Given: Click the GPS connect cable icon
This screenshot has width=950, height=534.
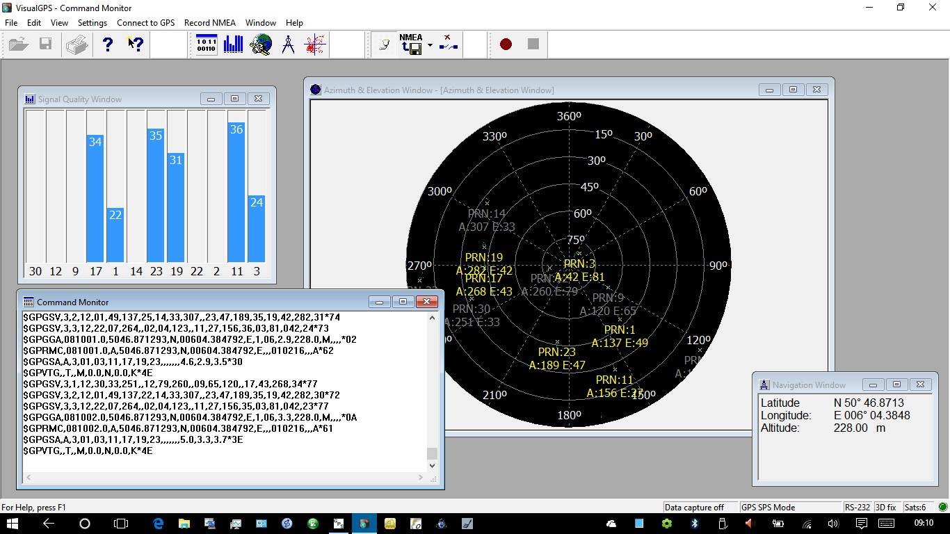Looking at the screenshot, I should coord(385,44).
